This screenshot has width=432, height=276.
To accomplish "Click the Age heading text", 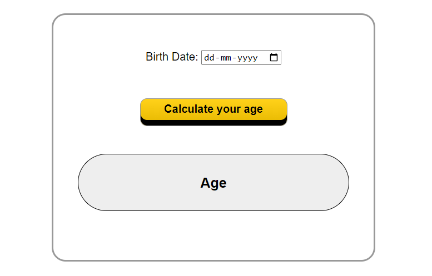I will [213, 183].
